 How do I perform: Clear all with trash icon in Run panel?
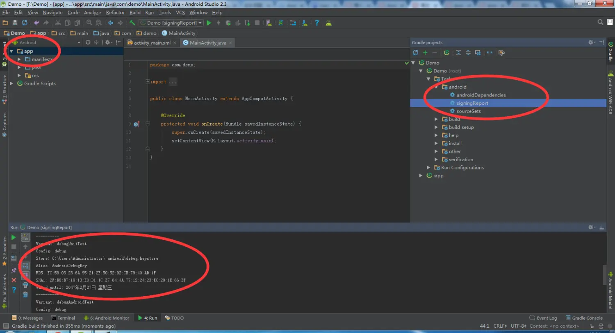point(25,295)
